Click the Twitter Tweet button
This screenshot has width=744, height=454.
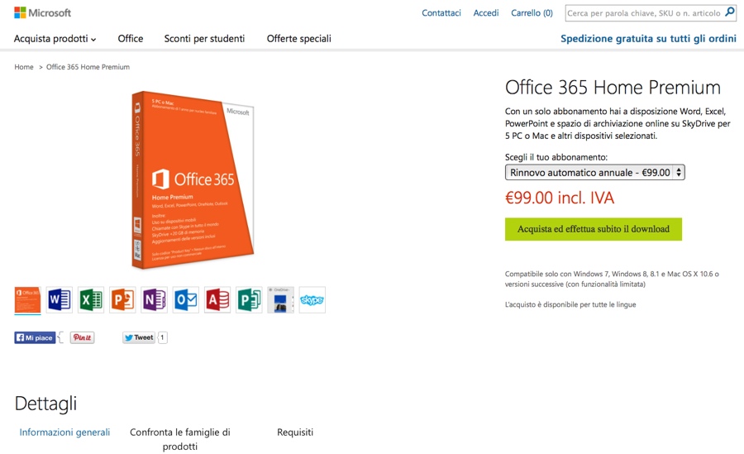coord(139,337)
